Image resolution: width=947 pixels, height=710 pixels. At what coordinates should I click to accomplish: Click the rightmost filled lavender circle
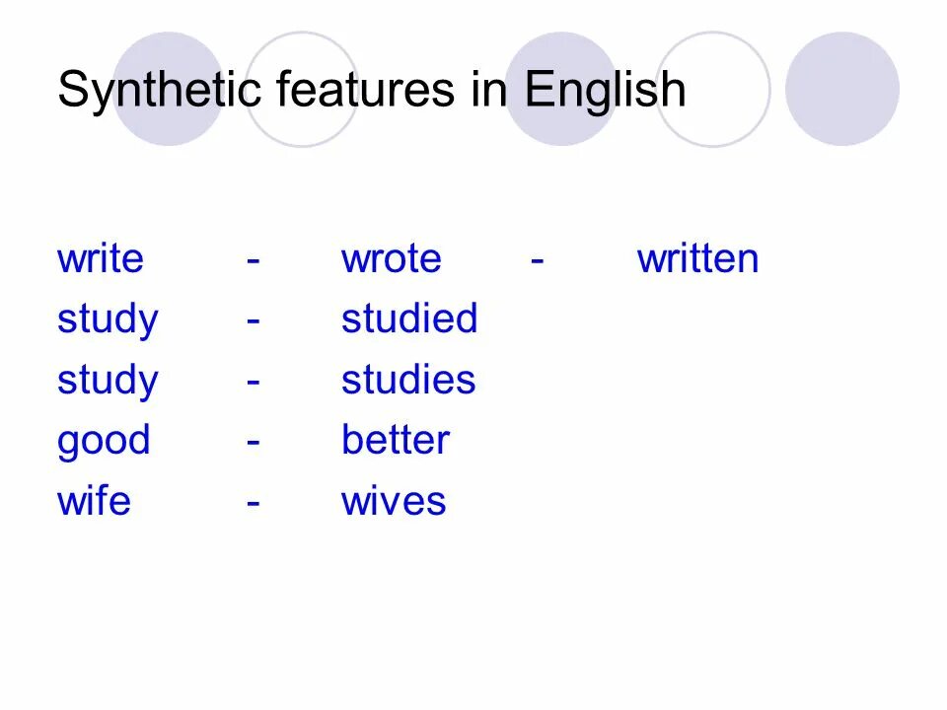coord(842,89)
